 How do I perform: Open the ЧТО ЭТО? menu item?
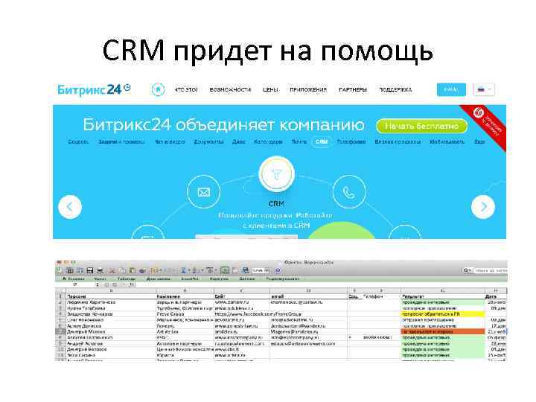click(186, 89)
